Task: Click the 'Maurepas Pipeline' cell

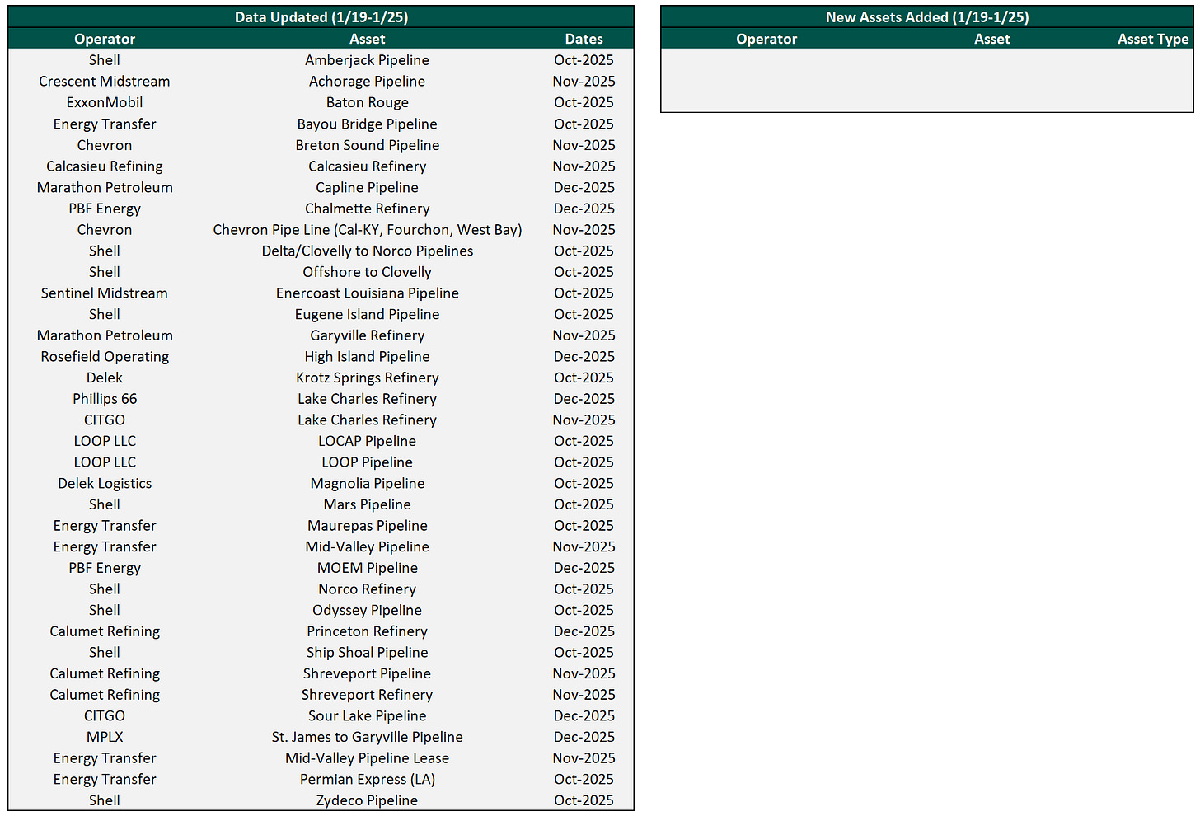Action: click(367, 526)
